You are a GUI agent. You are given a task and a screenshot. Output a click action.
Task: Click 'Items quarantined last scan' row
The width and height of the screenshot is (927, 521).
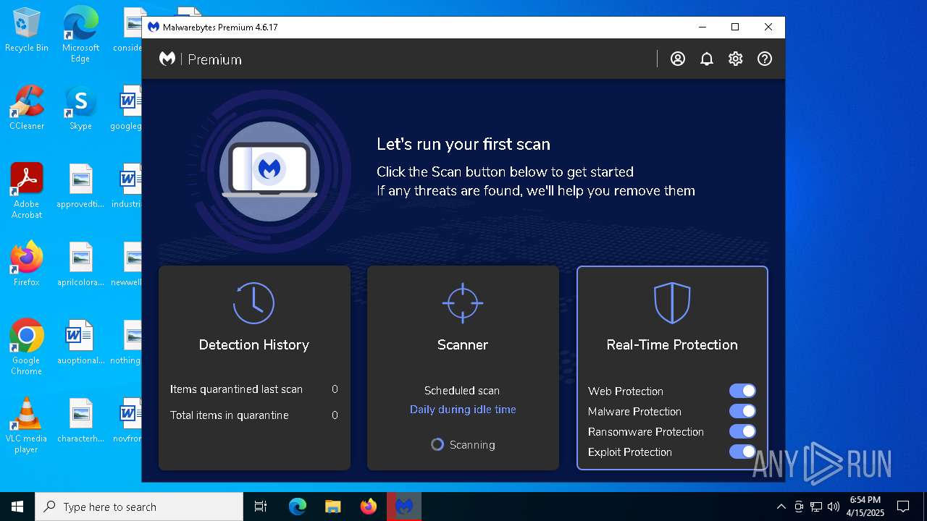[x=254, y=389]
